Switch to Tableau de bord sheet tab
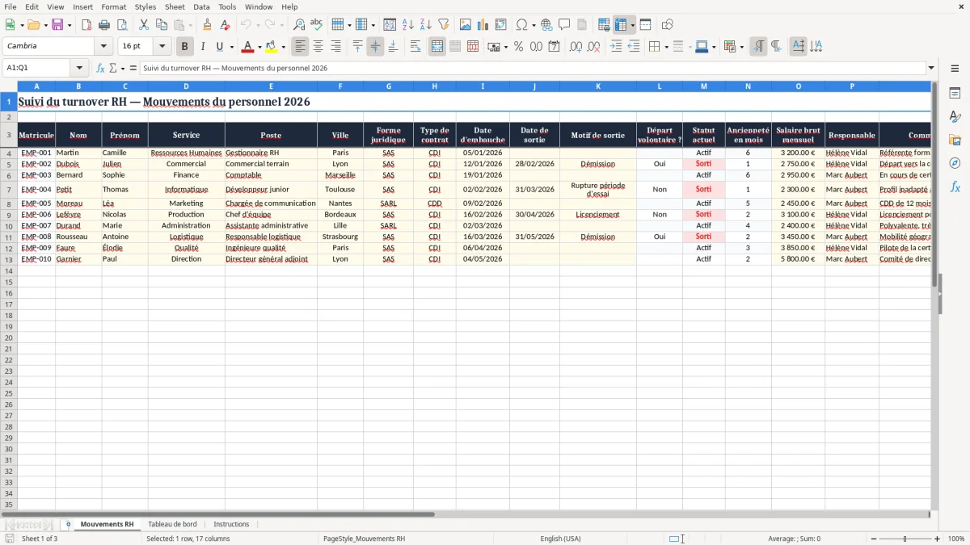 tap(172, 525)
